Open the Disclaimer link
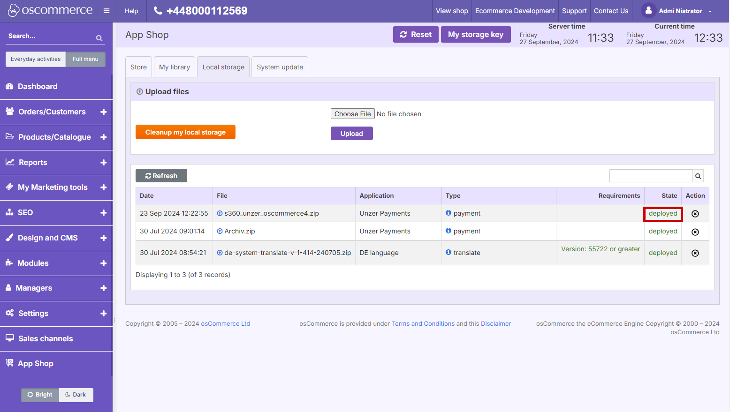Viewport: 730px width, 412px height. click(x=496, y=324)
